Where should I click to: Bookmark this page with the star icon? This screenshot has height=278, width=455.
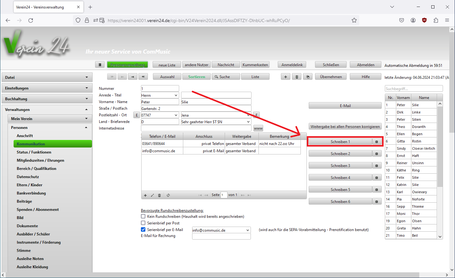354,20
